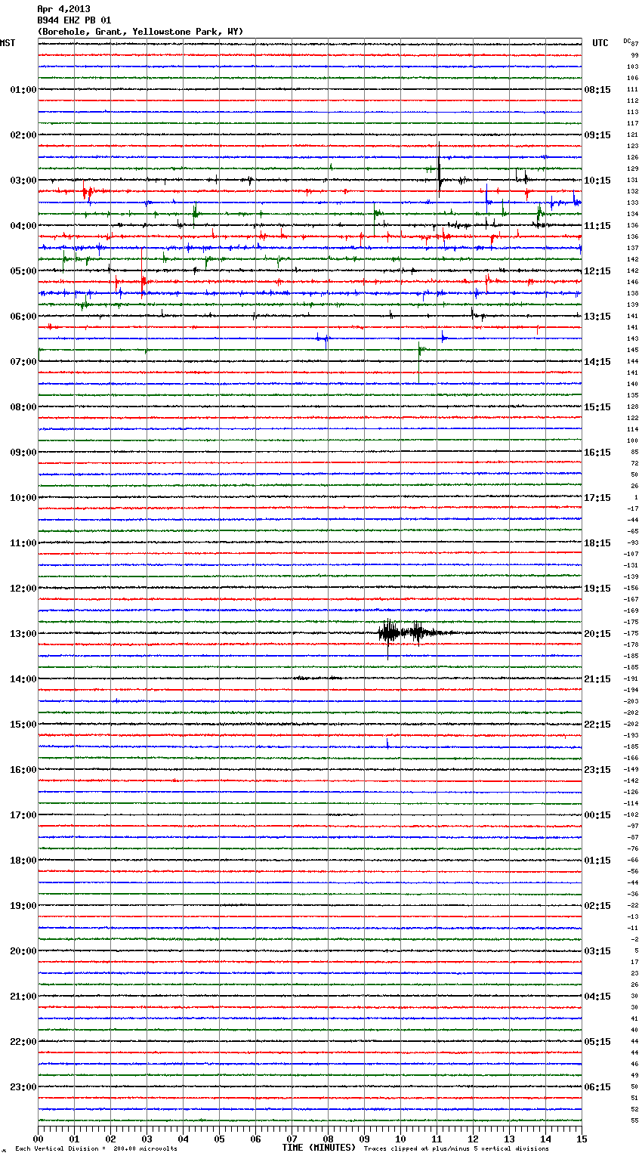Click the 23:00 MST hour label

click(x=23, y=1087)
